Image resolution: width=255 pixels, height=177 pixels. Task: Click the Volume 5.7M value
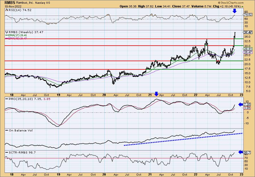click(x=201, y=6)
